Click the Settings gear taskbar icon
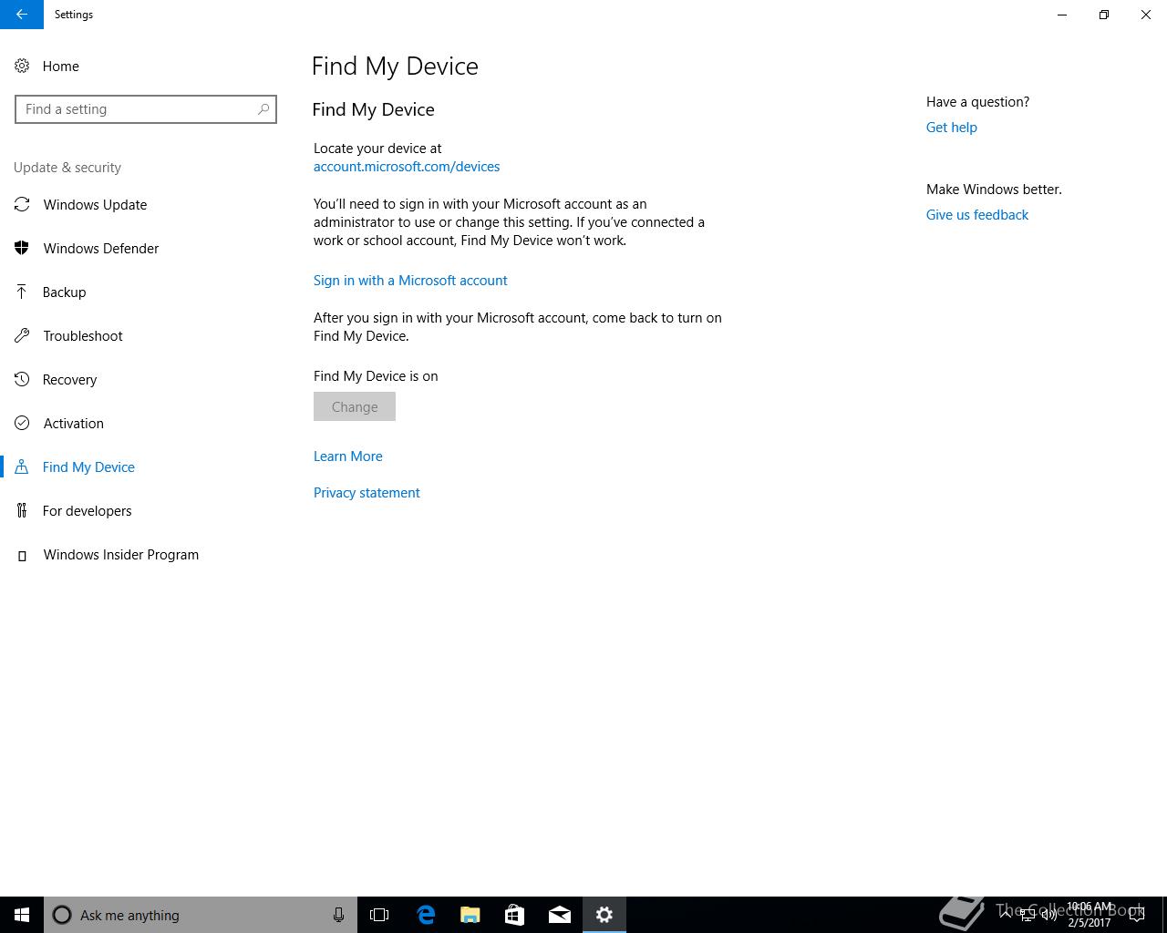 [604, 915]
